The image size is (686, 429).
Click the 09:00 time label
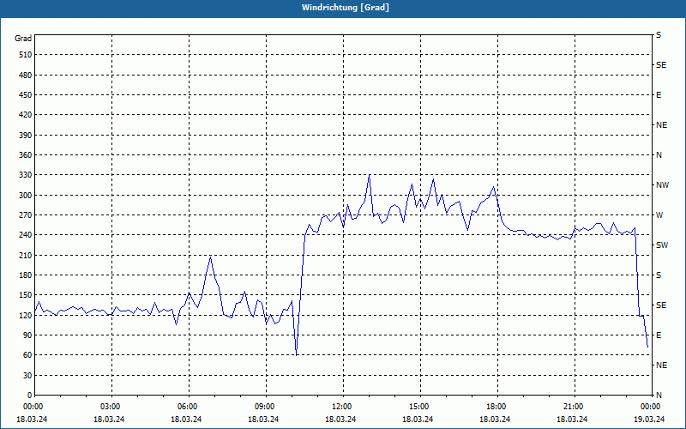point(264,407)
